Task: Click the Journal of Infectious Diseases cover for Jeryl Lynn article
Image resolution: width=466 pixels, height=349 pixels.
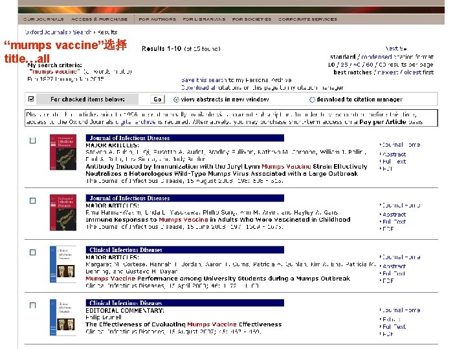Action: coord(63,153)
